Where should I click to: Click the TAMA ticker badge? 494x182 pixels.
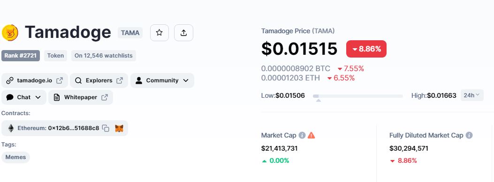point(130,33)
